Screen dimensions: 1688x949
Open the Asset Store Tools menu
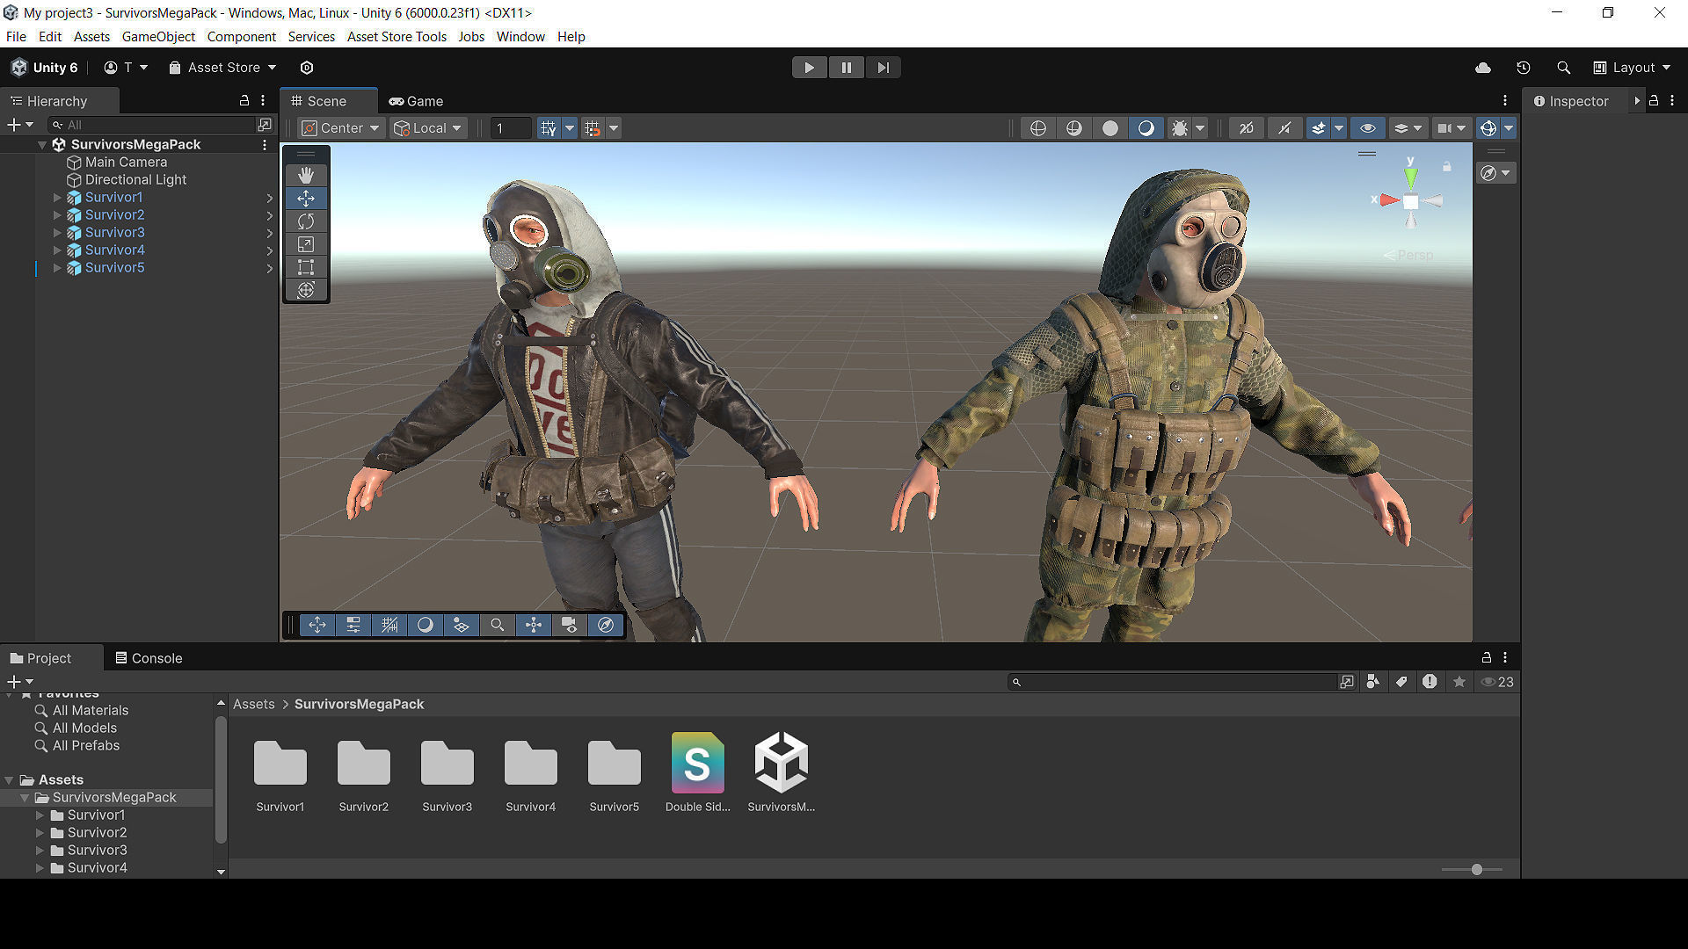[x=397, y=37]
